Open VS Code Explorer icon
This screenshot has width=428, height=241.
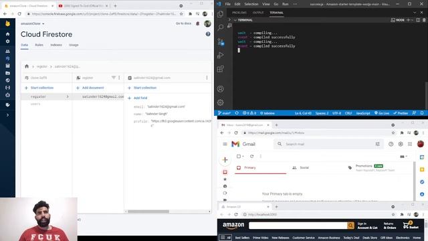point(220,14)
